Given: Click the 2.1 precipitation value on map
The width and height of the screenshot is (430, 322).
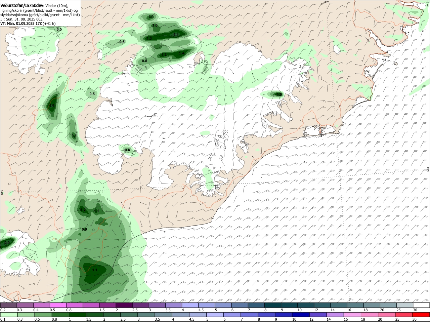Looking at the screenshot, I should 176,35.
